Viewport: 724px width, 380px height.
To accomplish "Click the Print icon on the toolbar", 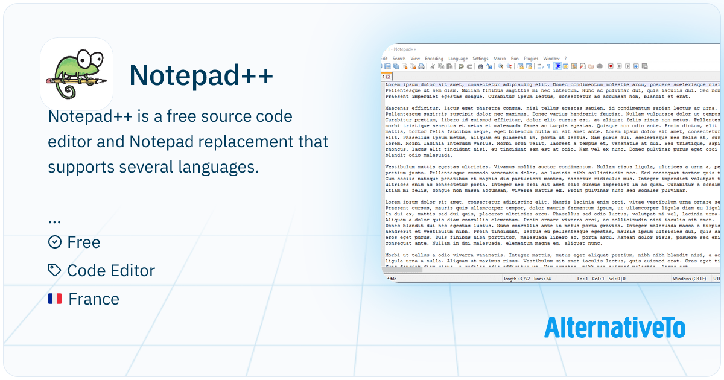I will pos(422,66).
